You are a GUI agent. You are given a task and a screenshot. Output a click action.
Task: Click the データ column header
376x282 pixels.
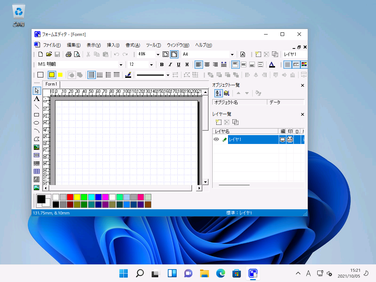(286, 102)
